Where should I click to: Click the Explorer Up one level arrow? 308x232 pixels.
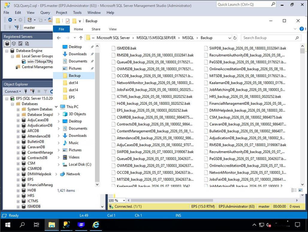tap(81, 38)
